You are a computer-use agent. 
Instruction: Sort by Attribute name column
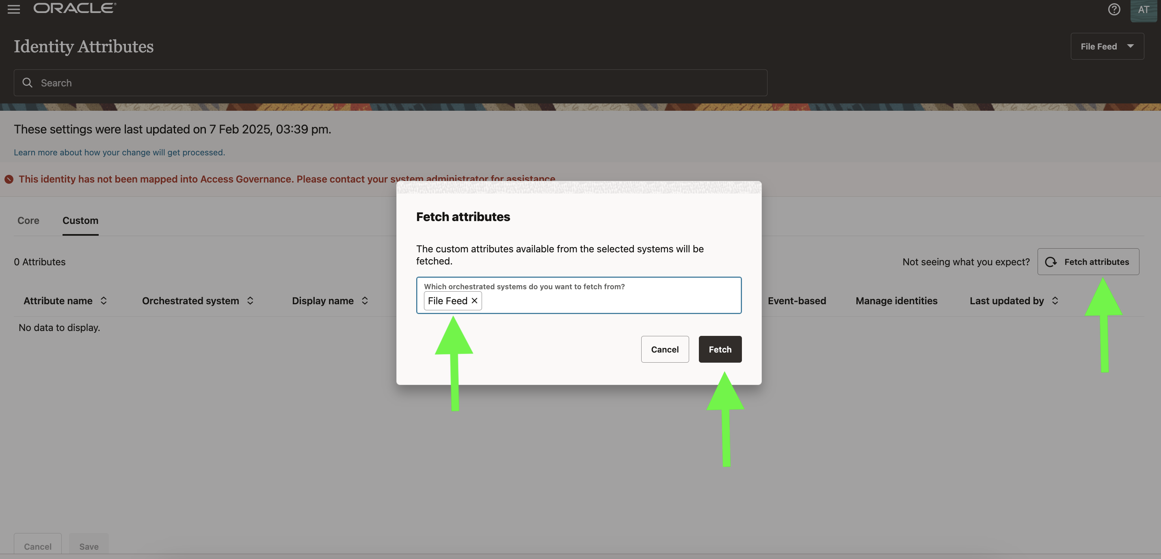[x=104, y=301]
